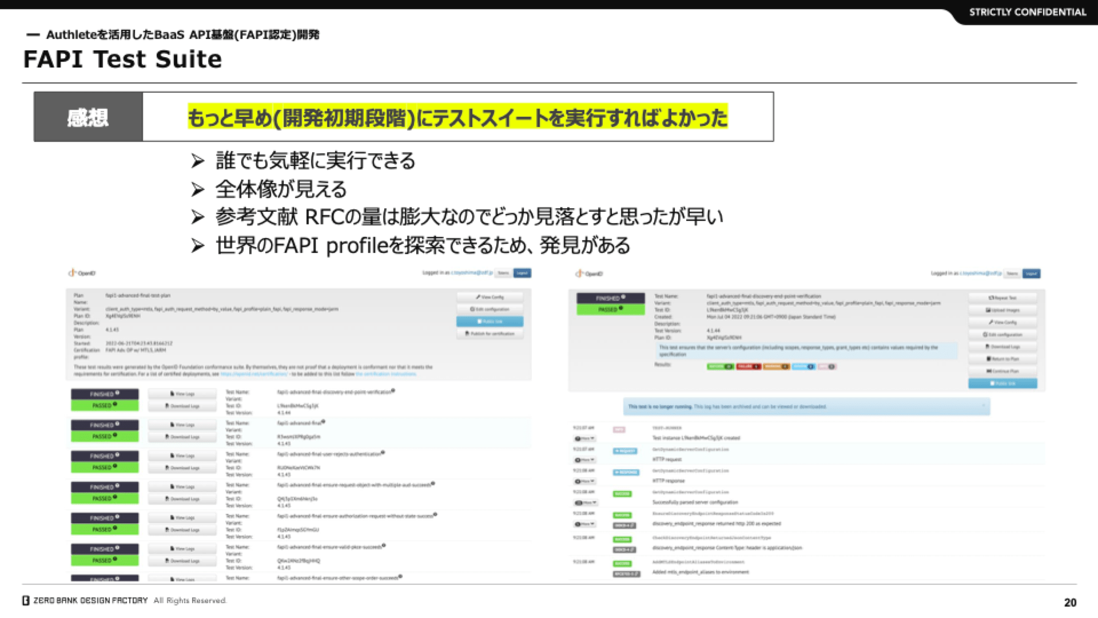Click the Continue Plan button
This screenshot has width=1098, height=618.
pos(1002,371)
